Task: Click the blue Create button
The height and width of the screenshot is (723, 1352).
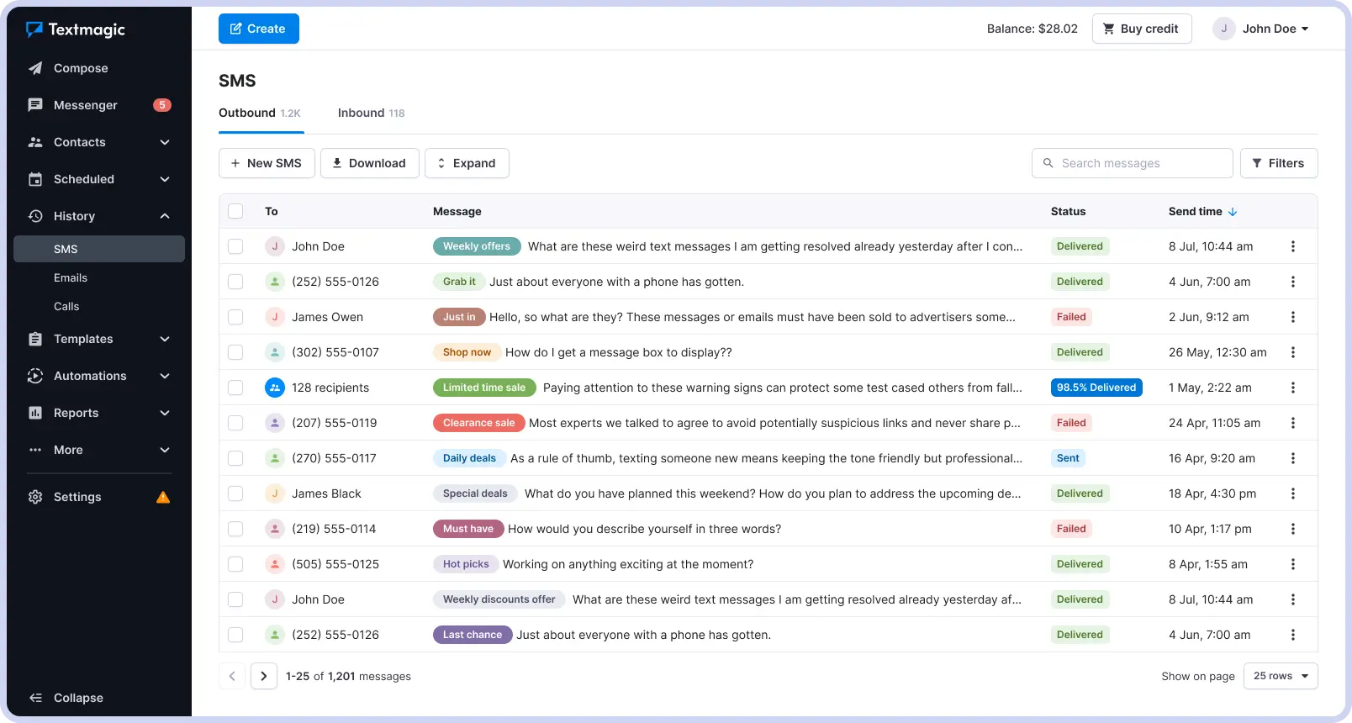Action: [x=259, y=29]
